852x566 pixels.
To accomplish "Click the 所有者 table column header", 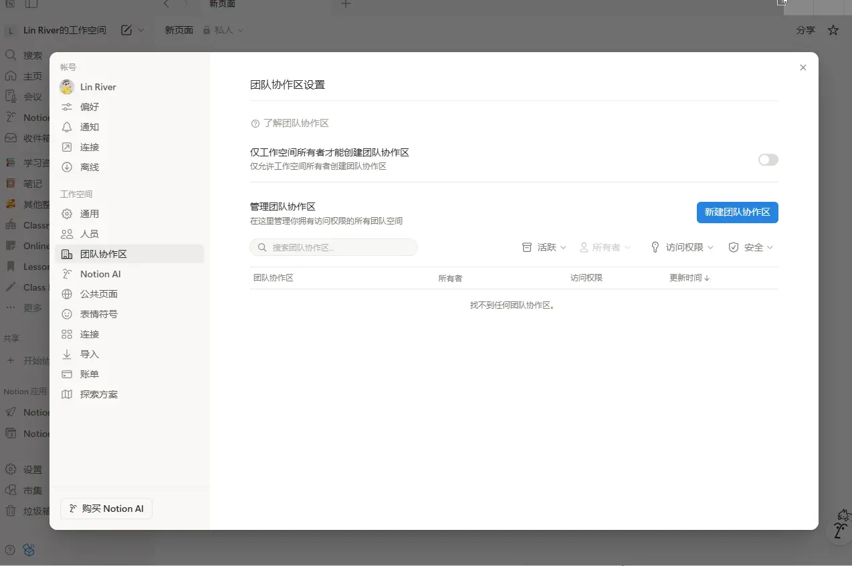I will (x=450, y=278).
